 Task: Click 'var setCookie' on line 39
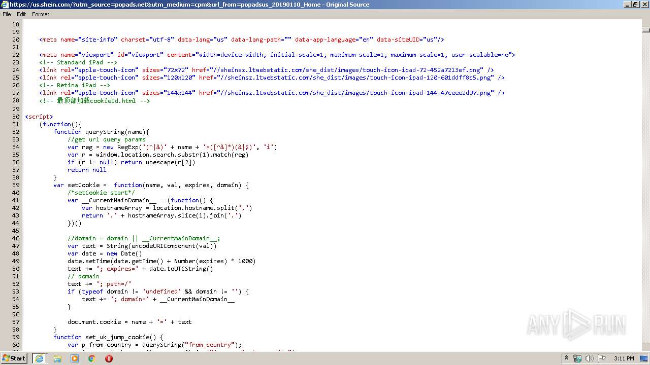click(x=77, y=185)
